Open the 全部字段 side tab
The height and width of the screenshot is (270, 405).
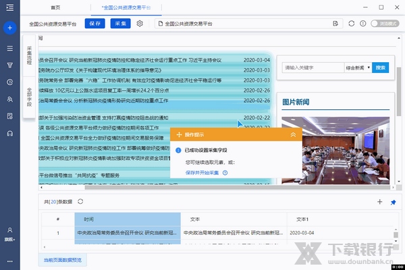point(29,97)
